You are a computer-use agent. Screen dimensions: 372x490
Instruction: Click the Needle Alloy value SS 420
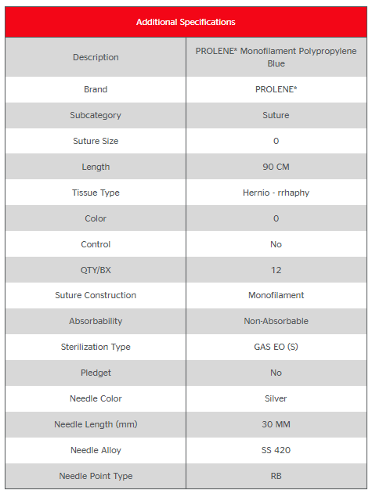point(276,450)
